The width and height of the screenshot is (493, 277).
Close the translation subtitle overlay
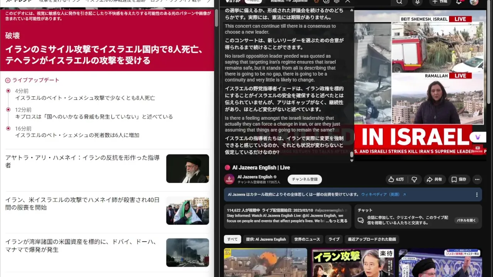pyautogui.click(x=347, y=2)
